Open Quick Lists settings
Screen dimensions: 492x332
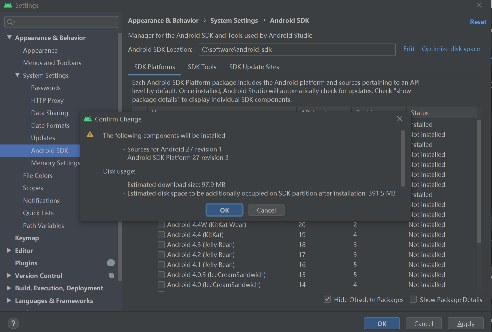click(x=38, y=213)
